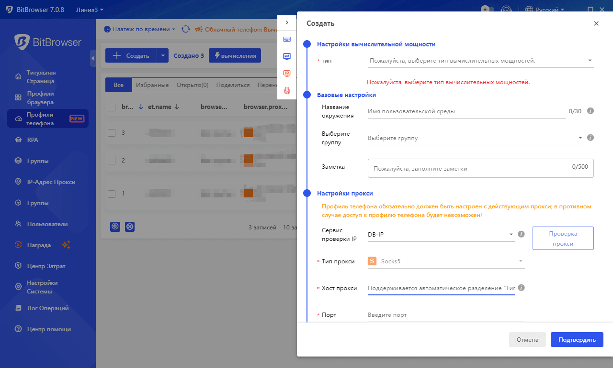This screenshot has width=613, height=368.
Task: Open the DB-IP check service dropdown
Action: point(441,235)
